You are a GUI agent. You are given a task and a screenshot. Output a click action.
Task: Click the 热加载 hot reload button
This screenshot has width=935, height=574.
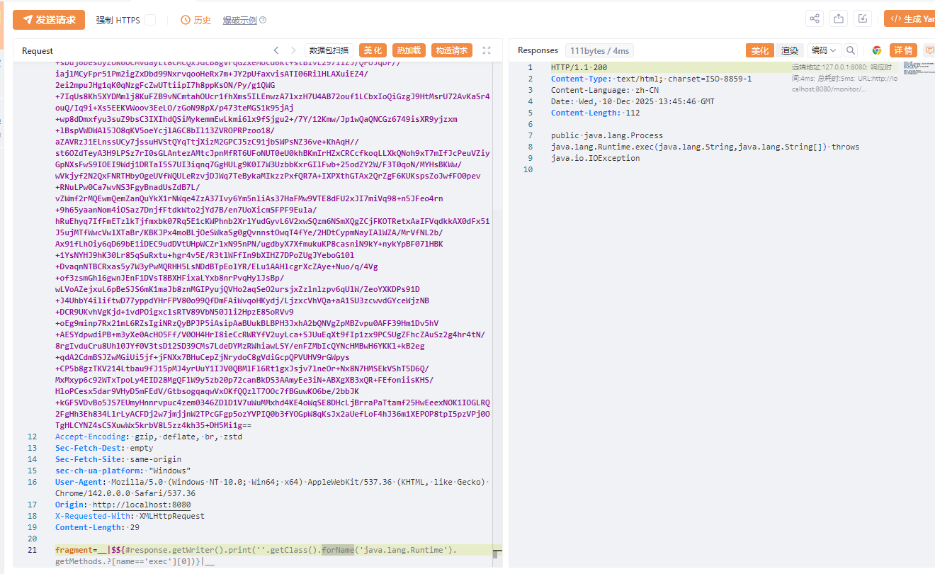coord(409,50)
